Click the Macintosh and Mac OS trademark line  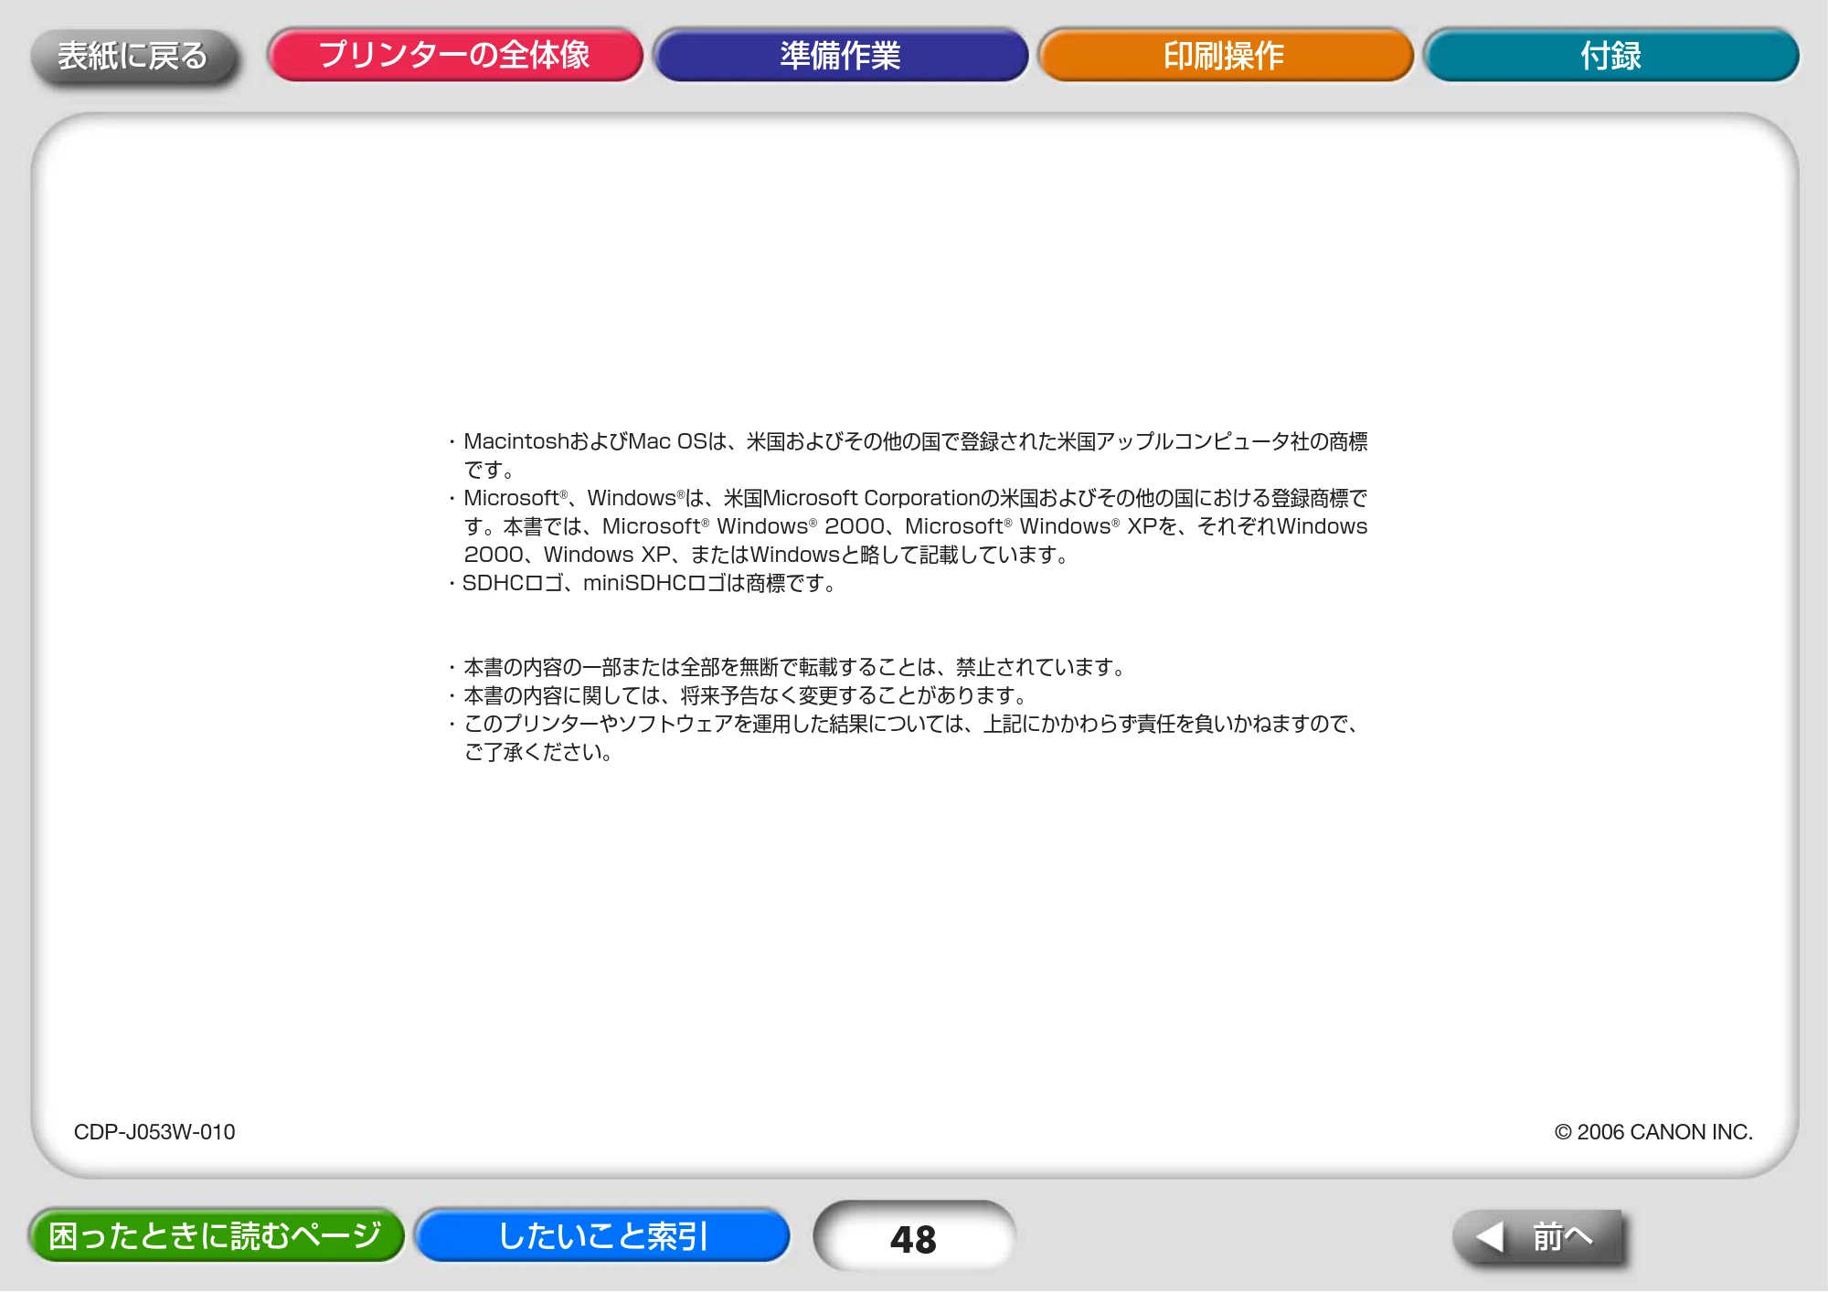(908, 455)
